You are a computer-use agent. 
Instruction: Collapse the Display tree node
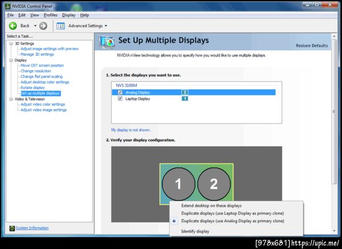11,60
